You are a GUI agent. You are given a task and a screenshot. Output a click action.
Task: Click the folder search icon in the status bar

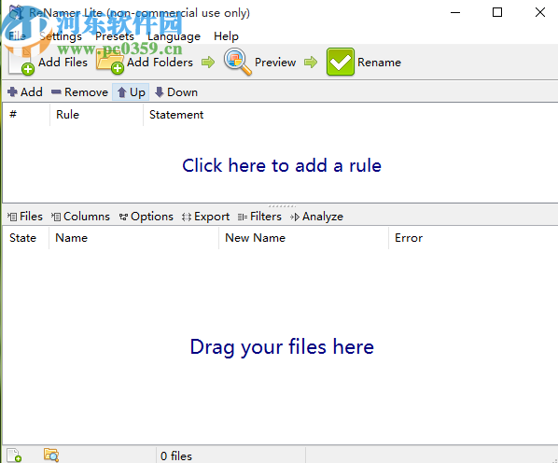click(x=51, y=456)
